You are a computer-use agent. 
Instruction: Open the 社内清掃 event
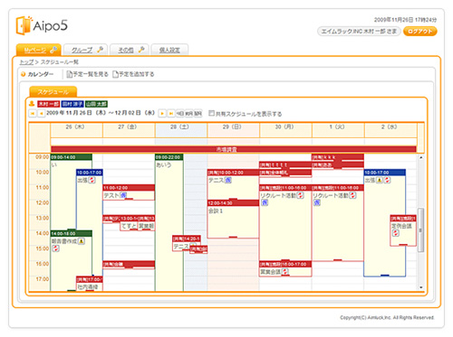[x=90, y=284]
